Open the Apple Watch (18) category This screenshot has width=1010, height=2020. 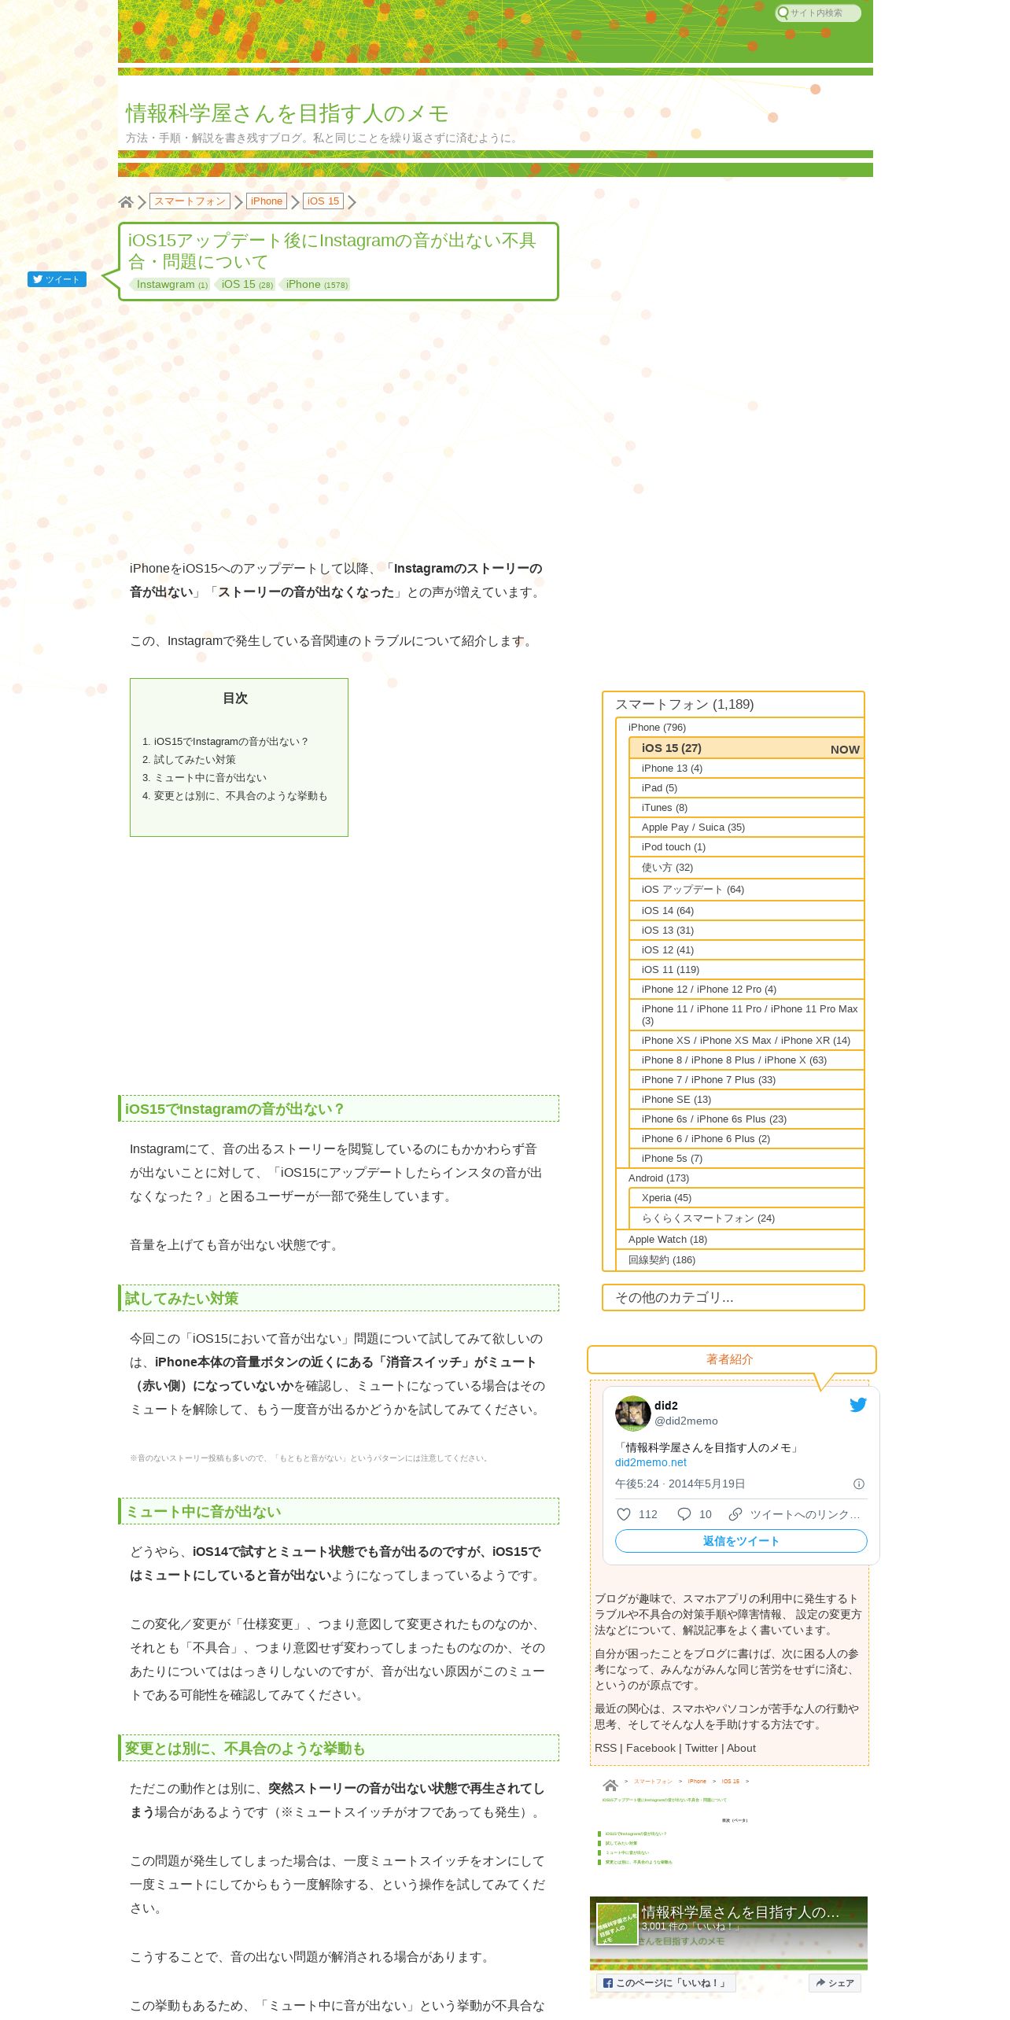point(739,1240)
